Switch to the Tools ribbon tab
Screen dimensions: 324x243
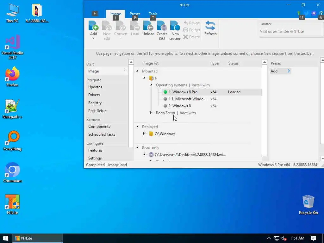(x=153, y=14)
